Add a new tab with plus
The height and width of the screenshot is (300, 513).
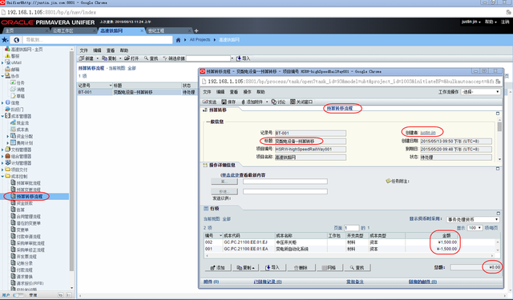pyautogui.click(x=196, y=30)
